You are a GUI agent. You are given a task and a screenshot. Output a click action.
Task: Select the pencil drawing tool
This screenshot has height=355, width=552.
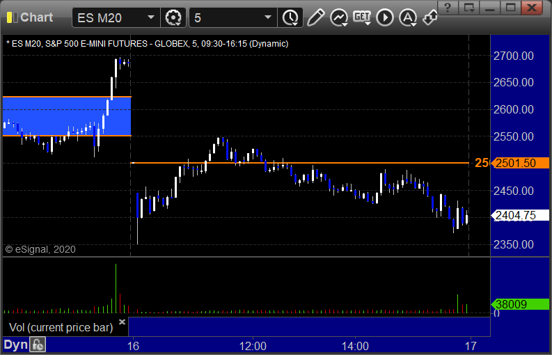(315, 17)
